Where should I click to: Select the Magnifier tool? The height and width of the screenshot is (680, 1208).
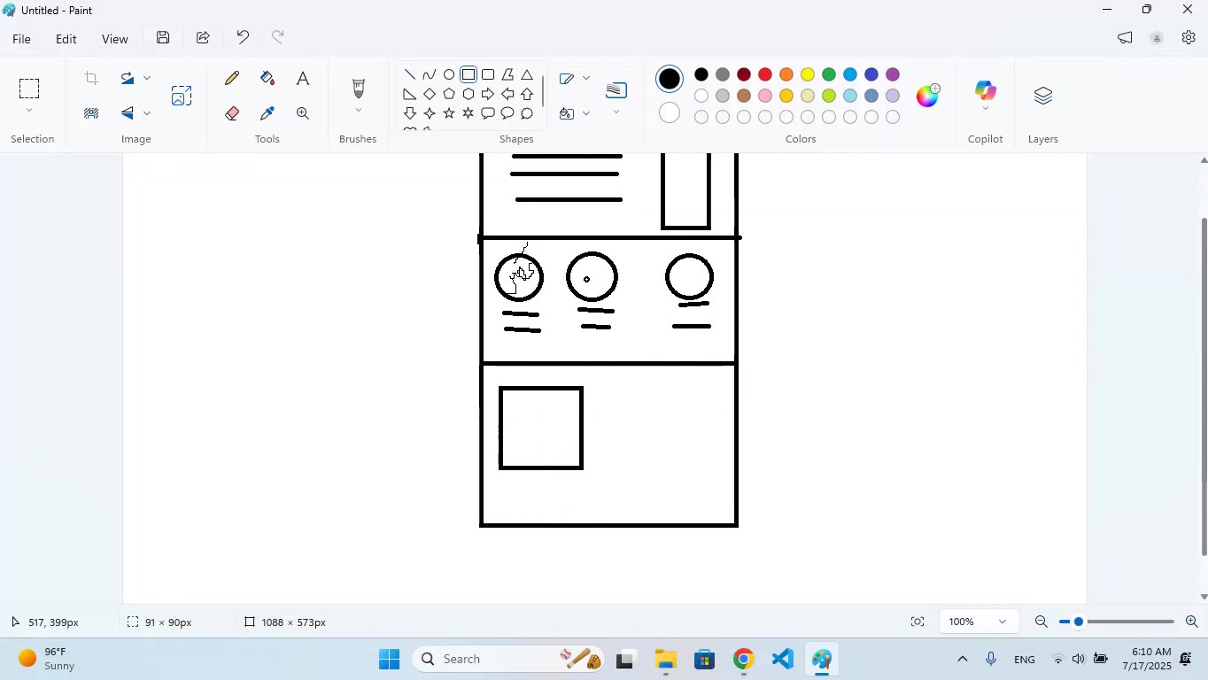coord(303,113)
